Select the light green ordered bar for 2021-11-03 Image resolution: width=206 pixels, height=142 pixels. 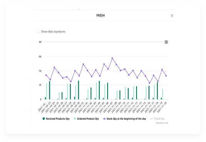tap(96, 91)
